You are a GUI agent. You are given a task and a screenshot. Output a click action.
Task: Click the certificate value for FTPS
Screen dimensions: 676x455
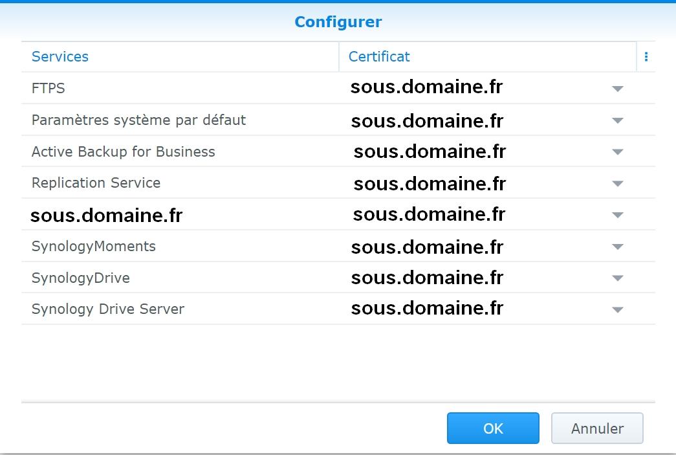click(426, 87)
